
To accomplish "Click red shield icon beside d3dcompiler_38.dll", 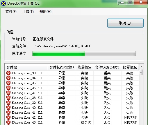I will click(x=8, y=98).
